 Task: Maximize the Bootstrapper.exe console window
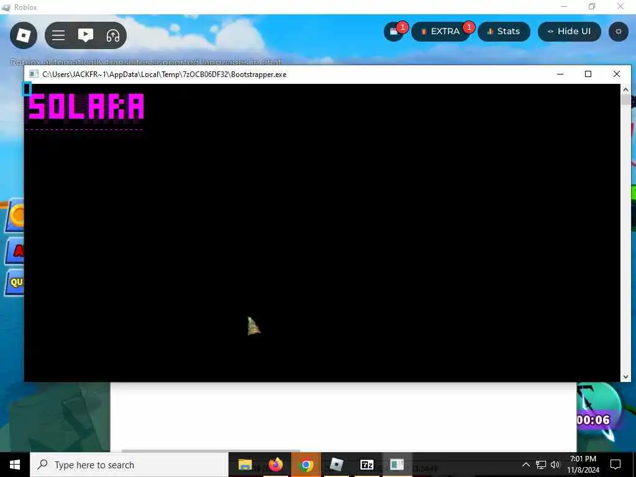tap(588, 74)
